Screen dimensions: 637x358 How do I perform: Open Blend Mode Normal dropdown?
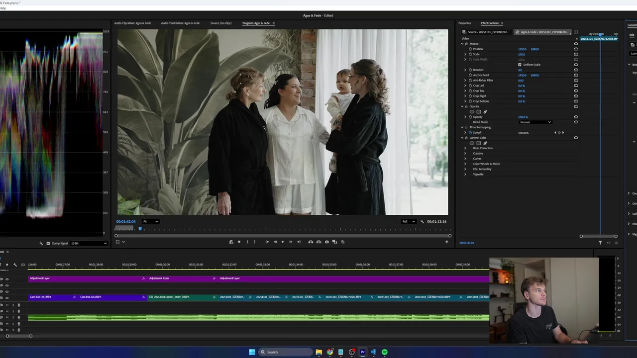pos(535,122)
